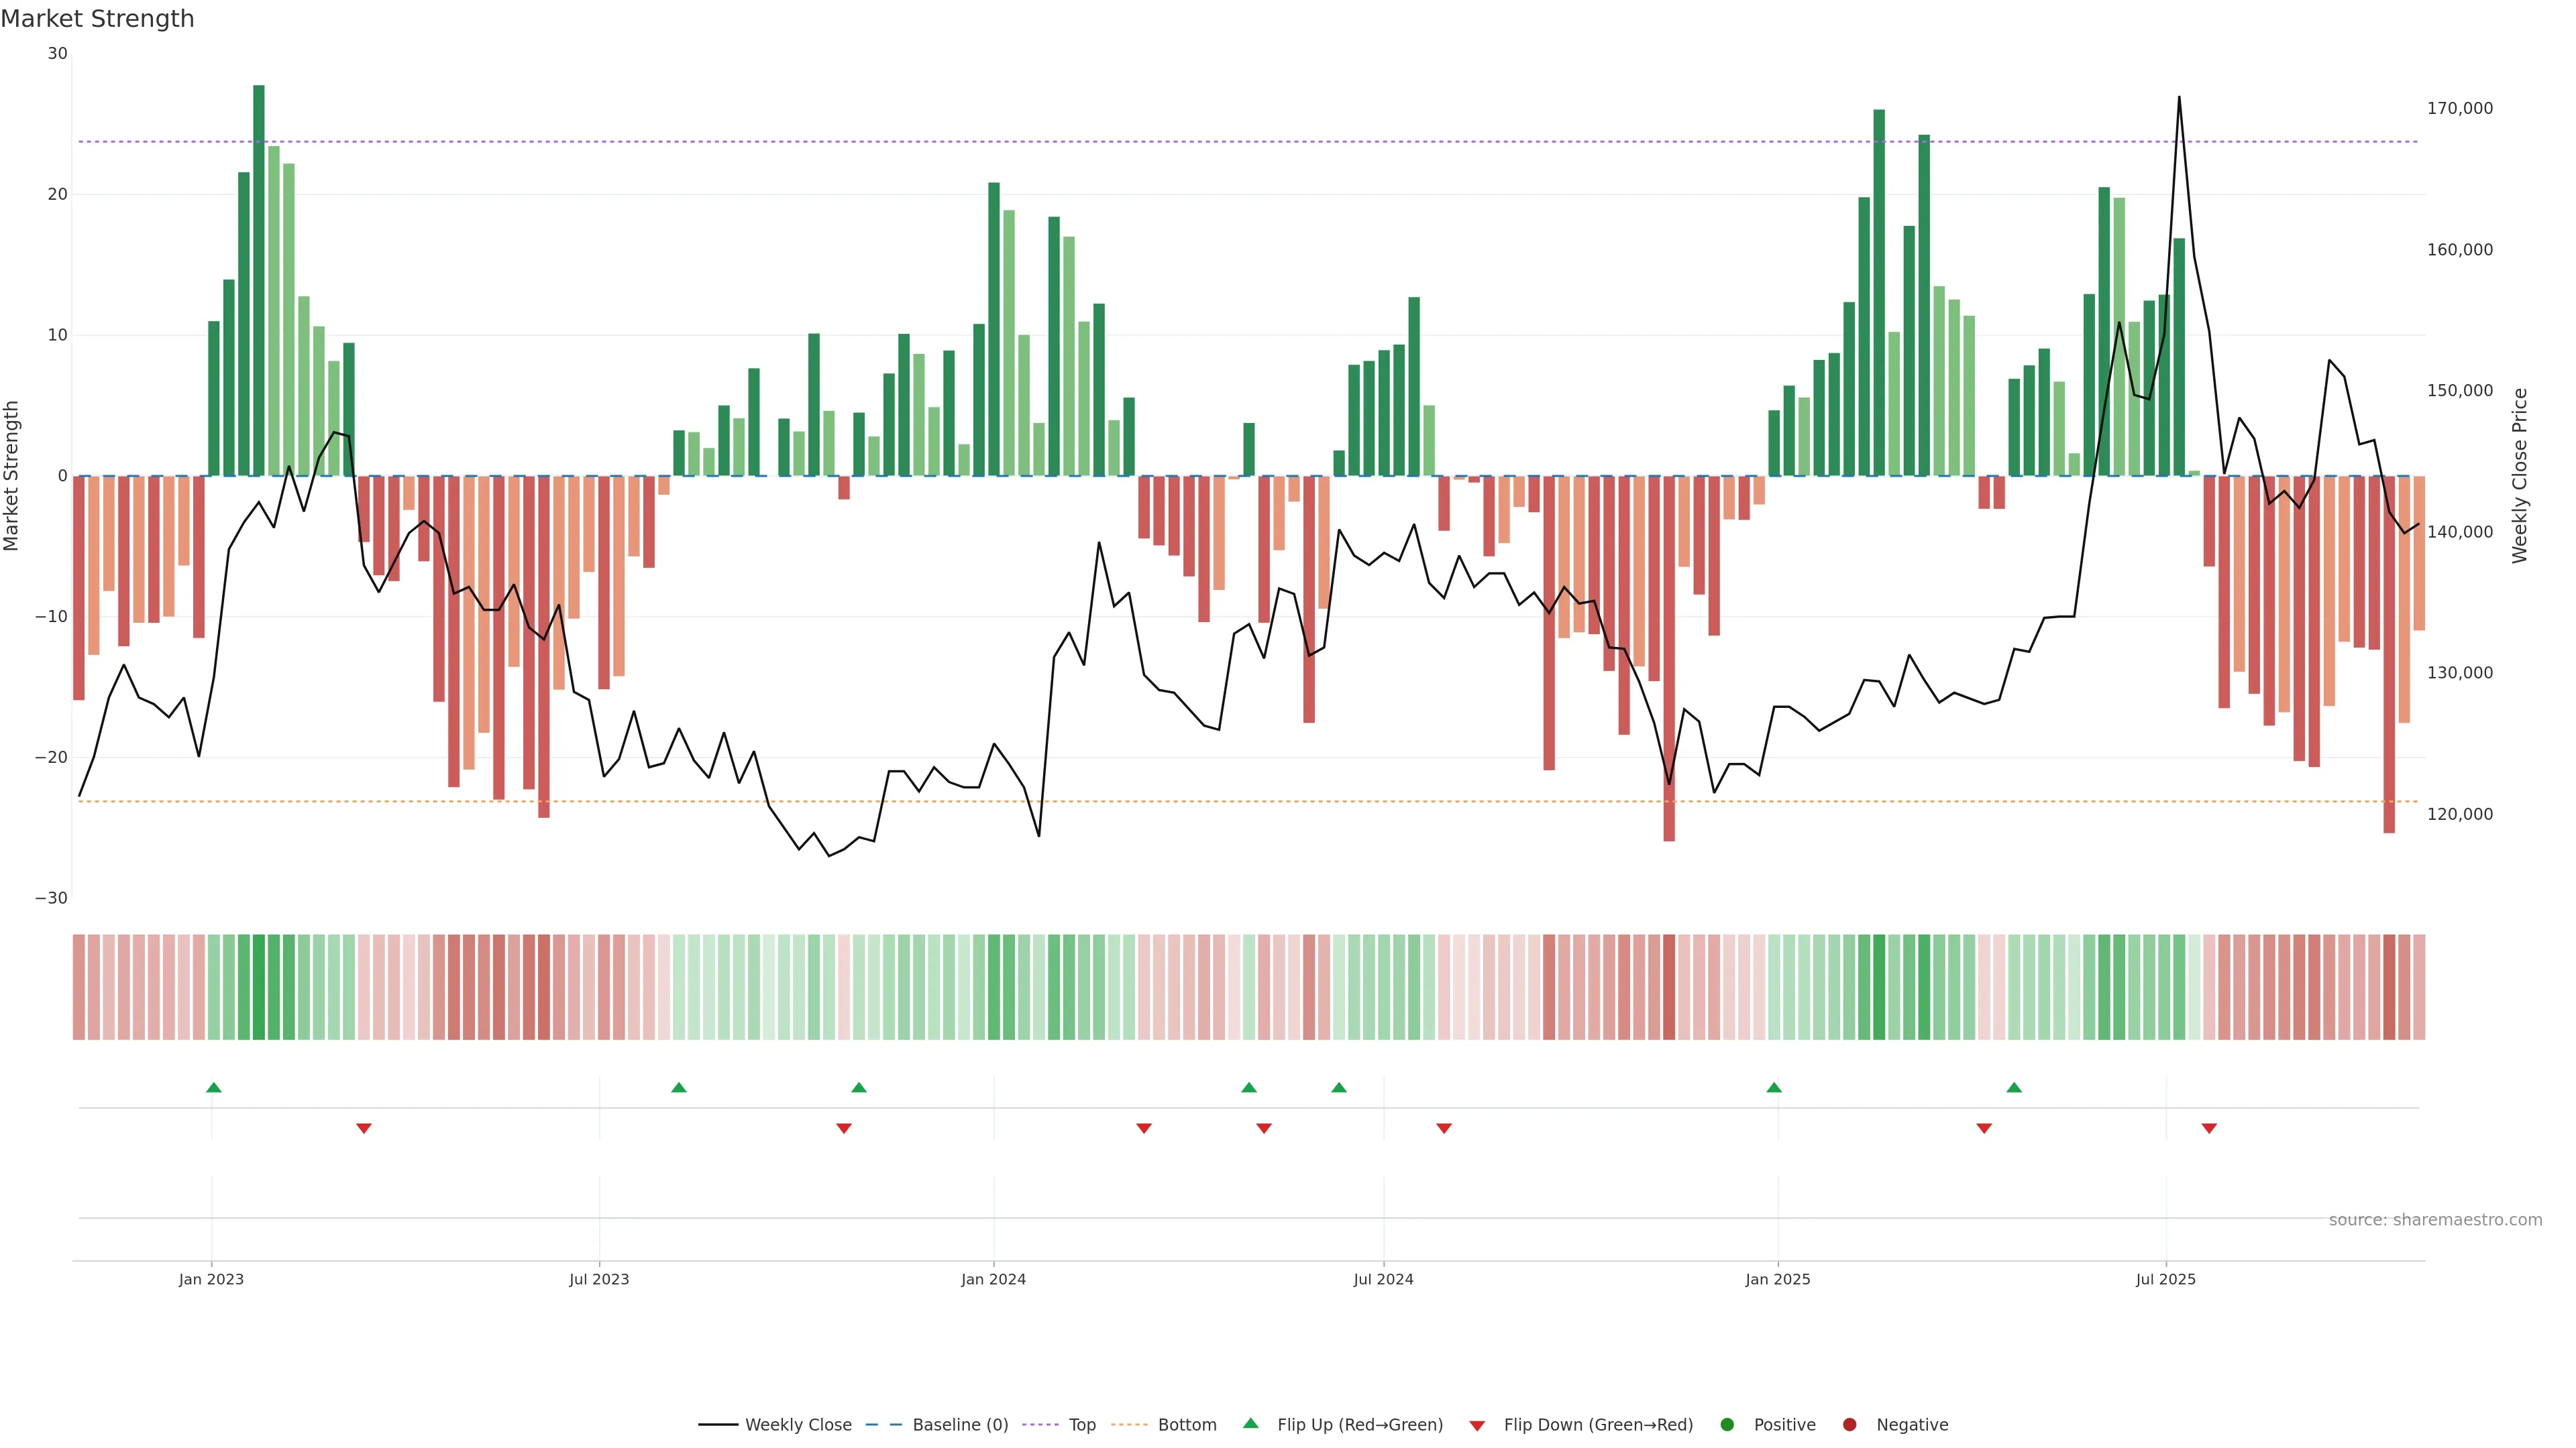Image resolution: width=2576 pixels, height=1448 pixels.
Task: Click the first red heatmap strip cell
Action: click(79, 987)
